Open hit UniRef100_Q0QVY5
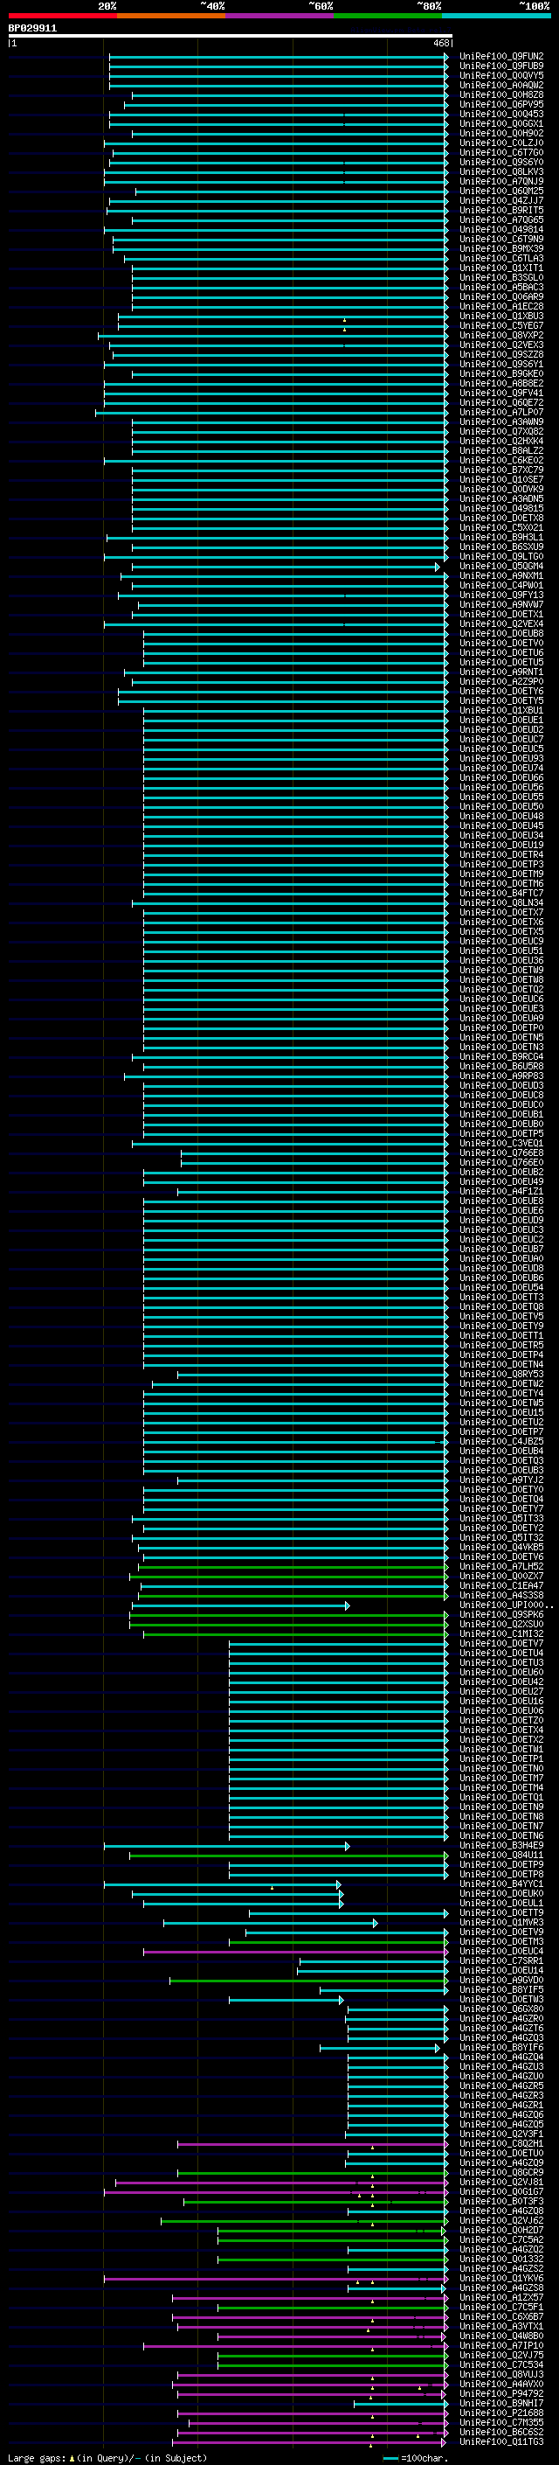 [x=501, y=75]
